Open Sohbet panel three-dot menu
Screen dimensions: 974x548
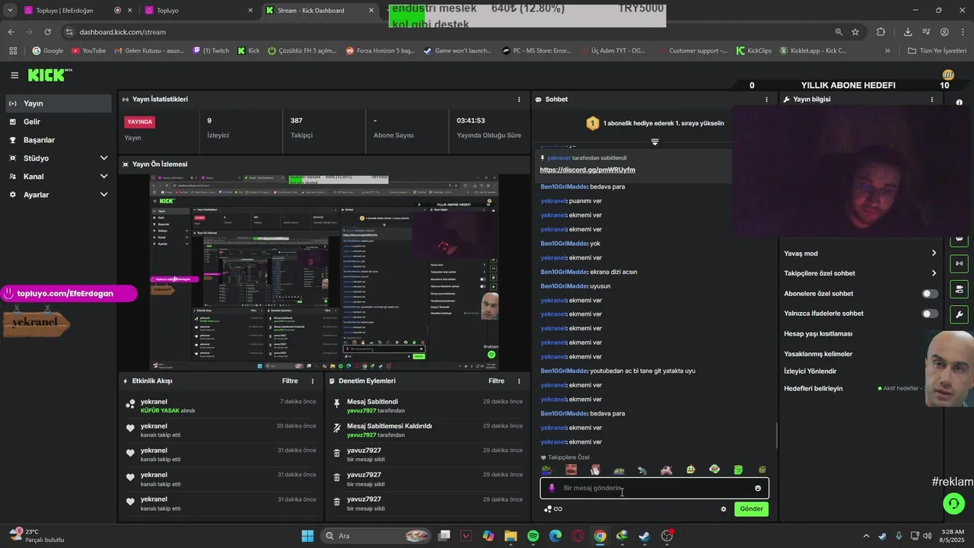tap(766, 100)
